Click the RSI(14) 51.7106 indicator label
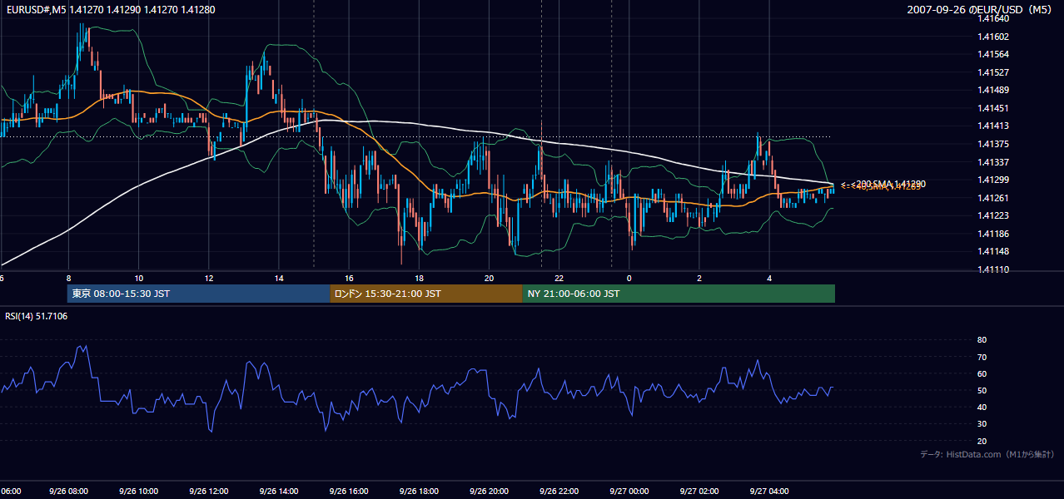1064x499 pixels. 37,316
